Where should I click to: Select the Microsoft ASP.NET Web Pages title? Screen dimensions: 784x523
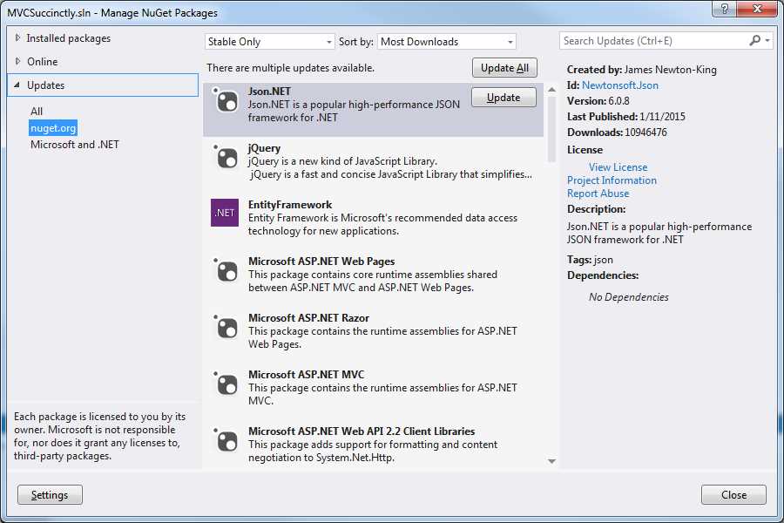tap(321, 261)
